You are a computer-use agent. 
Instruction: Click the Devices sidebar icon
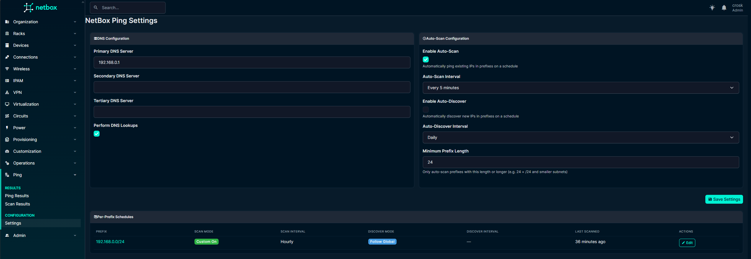point(7,45)
